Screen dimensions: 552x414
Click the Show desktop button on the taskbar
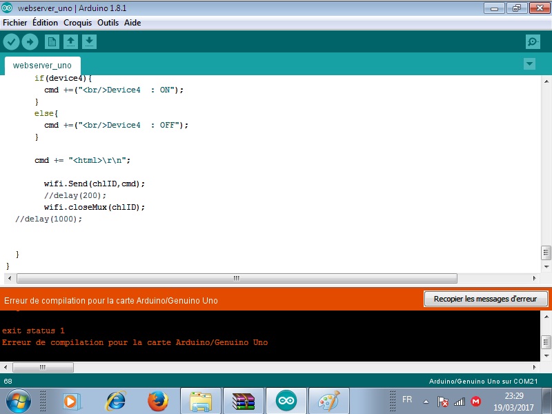(x=547, y=401)
